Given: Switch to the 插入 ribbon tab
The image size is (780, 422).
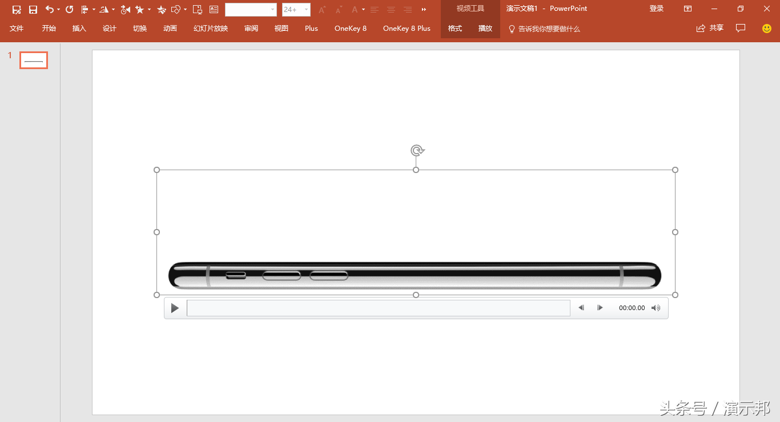Looking at the screenshot, I should click(x=79, y=29).
